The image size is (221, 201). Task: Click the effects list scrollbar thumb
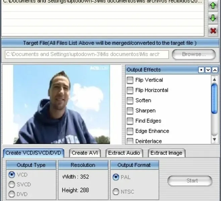click(x=214, y=98)
